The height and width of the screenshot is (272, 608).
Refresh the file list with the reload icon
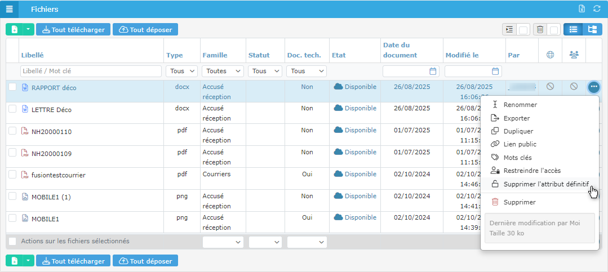[597, 9]
